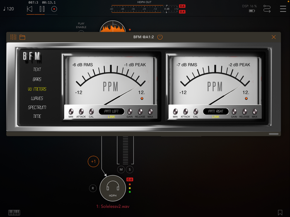This screenshot has width=290, height=217.
Task: Open the TIME view
Action: point(37,116)
